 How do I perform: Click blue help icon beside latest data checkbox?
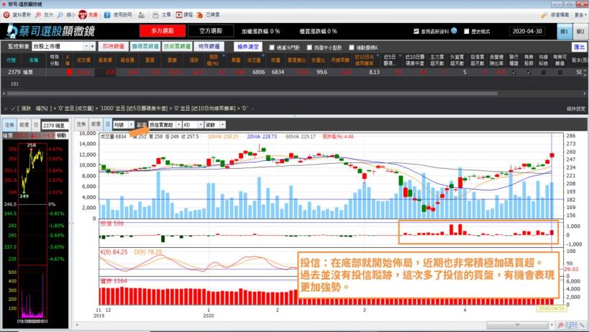(454, 31)
